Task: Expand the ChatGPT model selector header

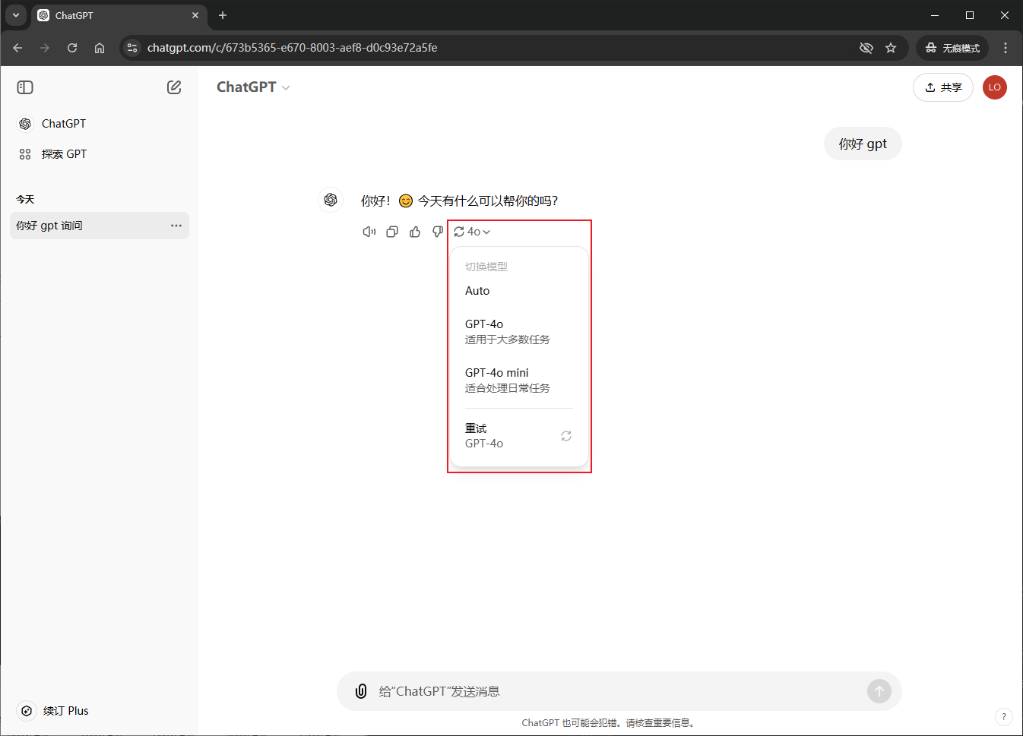Action: 253,87
